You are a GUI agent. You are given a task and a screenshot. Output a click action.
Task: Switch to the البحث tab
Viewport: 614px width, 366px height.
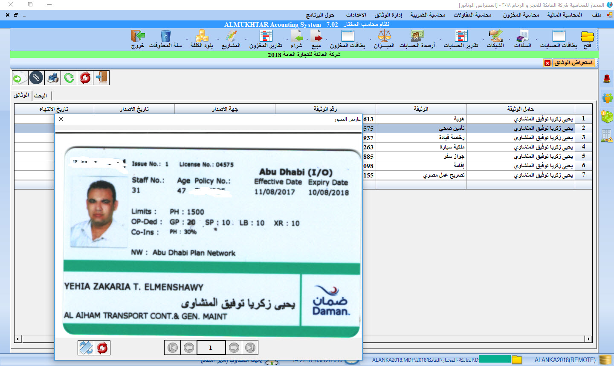[41, 96]
